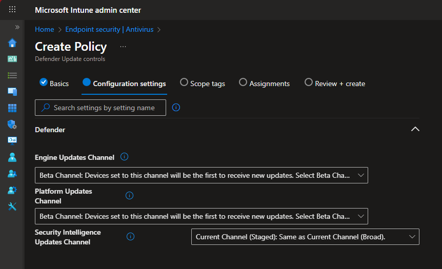The height and width of the screenshot is (269, 442).
Task: Open Dashboard from sidebar
Action: tap(12, 59)
